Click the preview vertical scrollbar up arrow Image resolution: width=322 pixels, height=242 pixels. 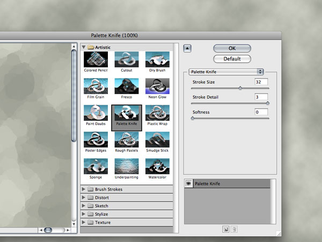coord(74,46)
